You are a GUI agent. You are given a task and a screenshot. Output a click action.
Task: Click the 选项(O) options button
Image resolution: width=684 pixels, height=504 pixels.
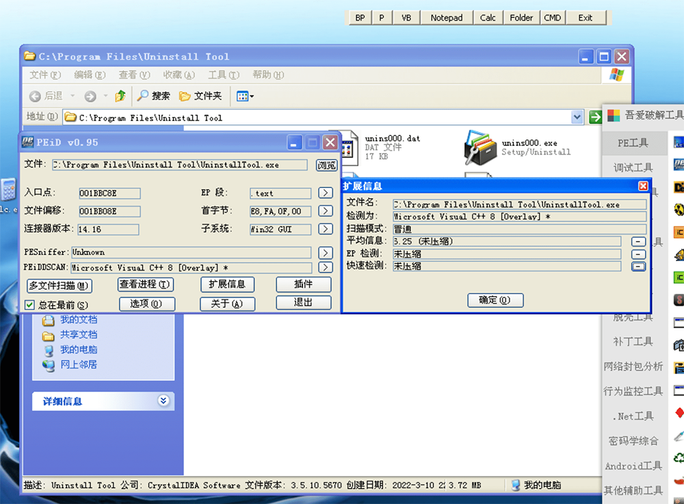147,304
